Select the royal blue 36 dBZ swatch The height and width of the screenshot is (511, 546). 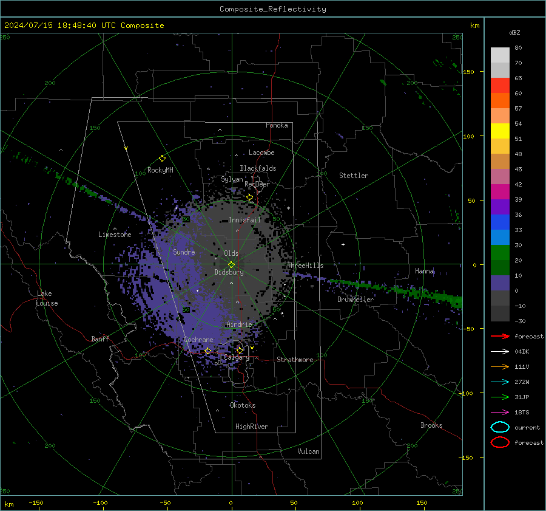coord(500,222)
